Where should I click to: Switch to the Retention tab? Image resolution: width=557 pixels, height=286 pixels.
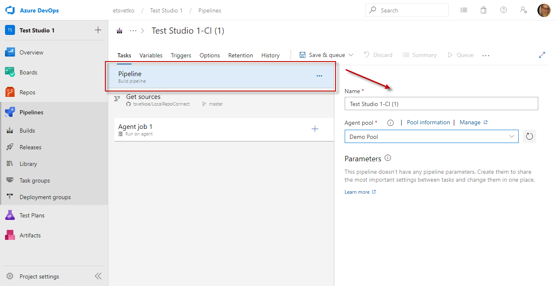[241, 55]
